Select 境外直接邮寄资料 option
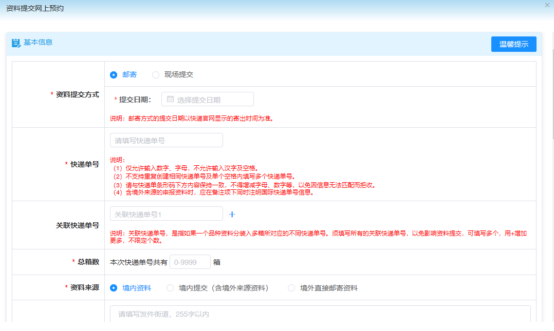This screenshot has width=554, height=331. [291, 287]
